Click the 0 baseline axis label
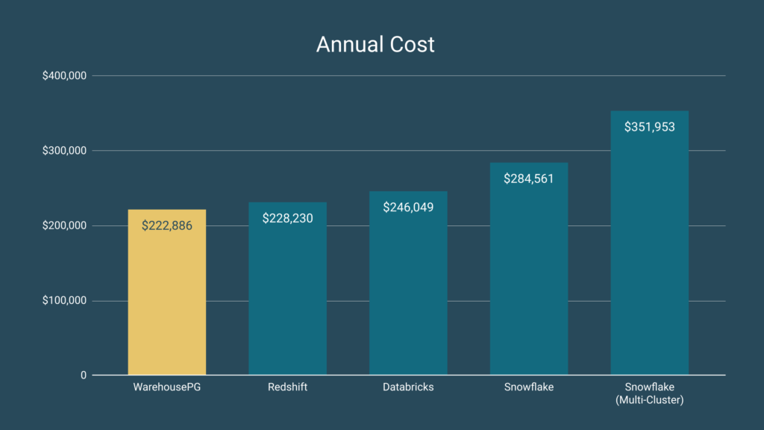This screenshot has height=430, width=764. (x=84, y=376)
